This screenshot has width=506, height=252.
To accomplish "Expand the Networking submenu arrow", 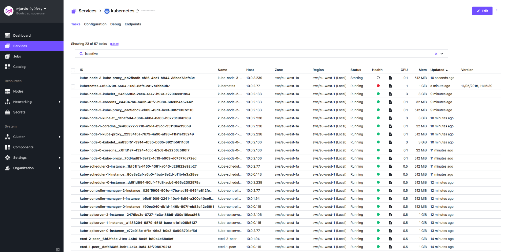I will [x=59, y=102].
